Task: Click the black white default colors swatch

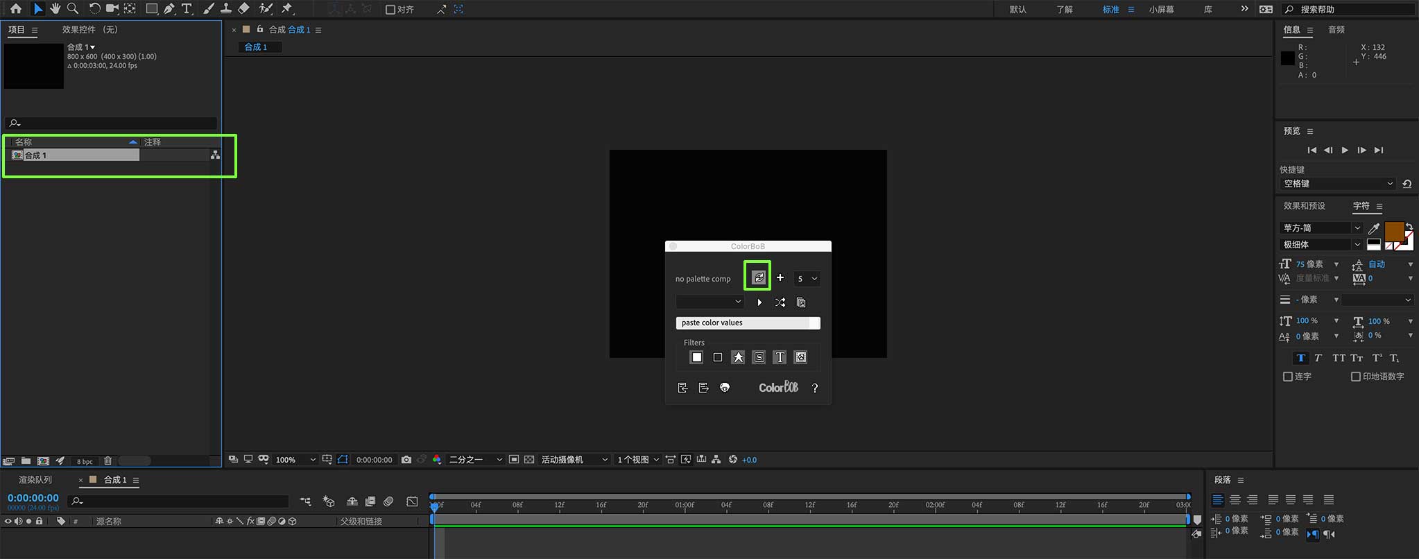Action: click(x=1373, y=244)
